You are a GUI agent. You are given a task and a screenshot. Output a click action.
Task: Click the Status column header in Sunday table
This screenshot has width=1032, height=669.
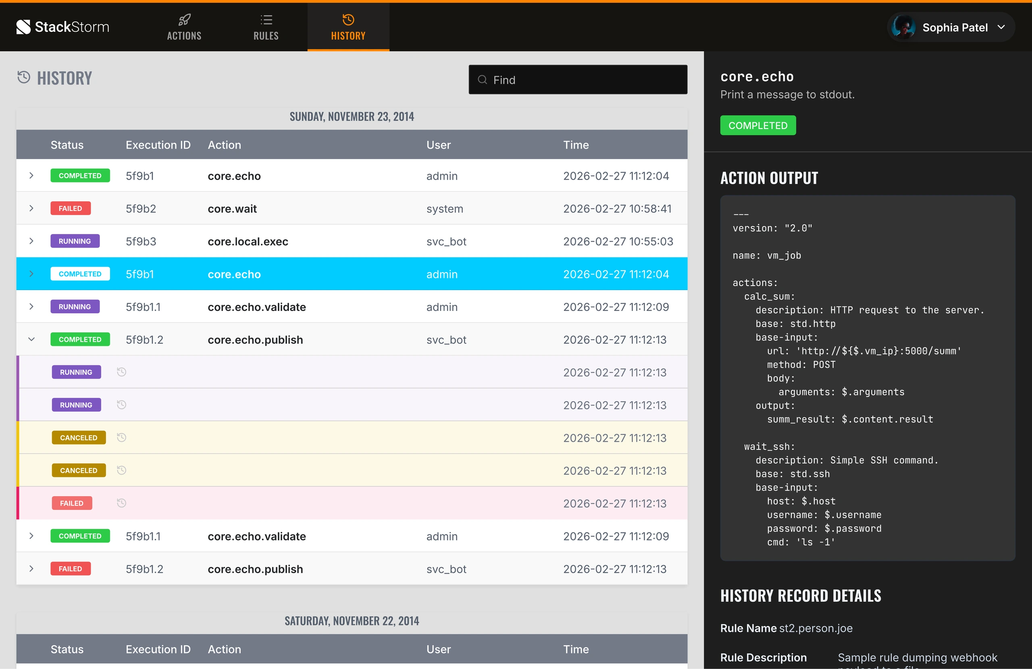(x=67, y=145)
